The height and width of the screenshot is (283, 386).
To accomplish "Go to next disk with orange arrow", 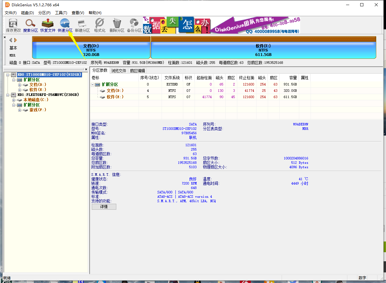I will point(15,40).
